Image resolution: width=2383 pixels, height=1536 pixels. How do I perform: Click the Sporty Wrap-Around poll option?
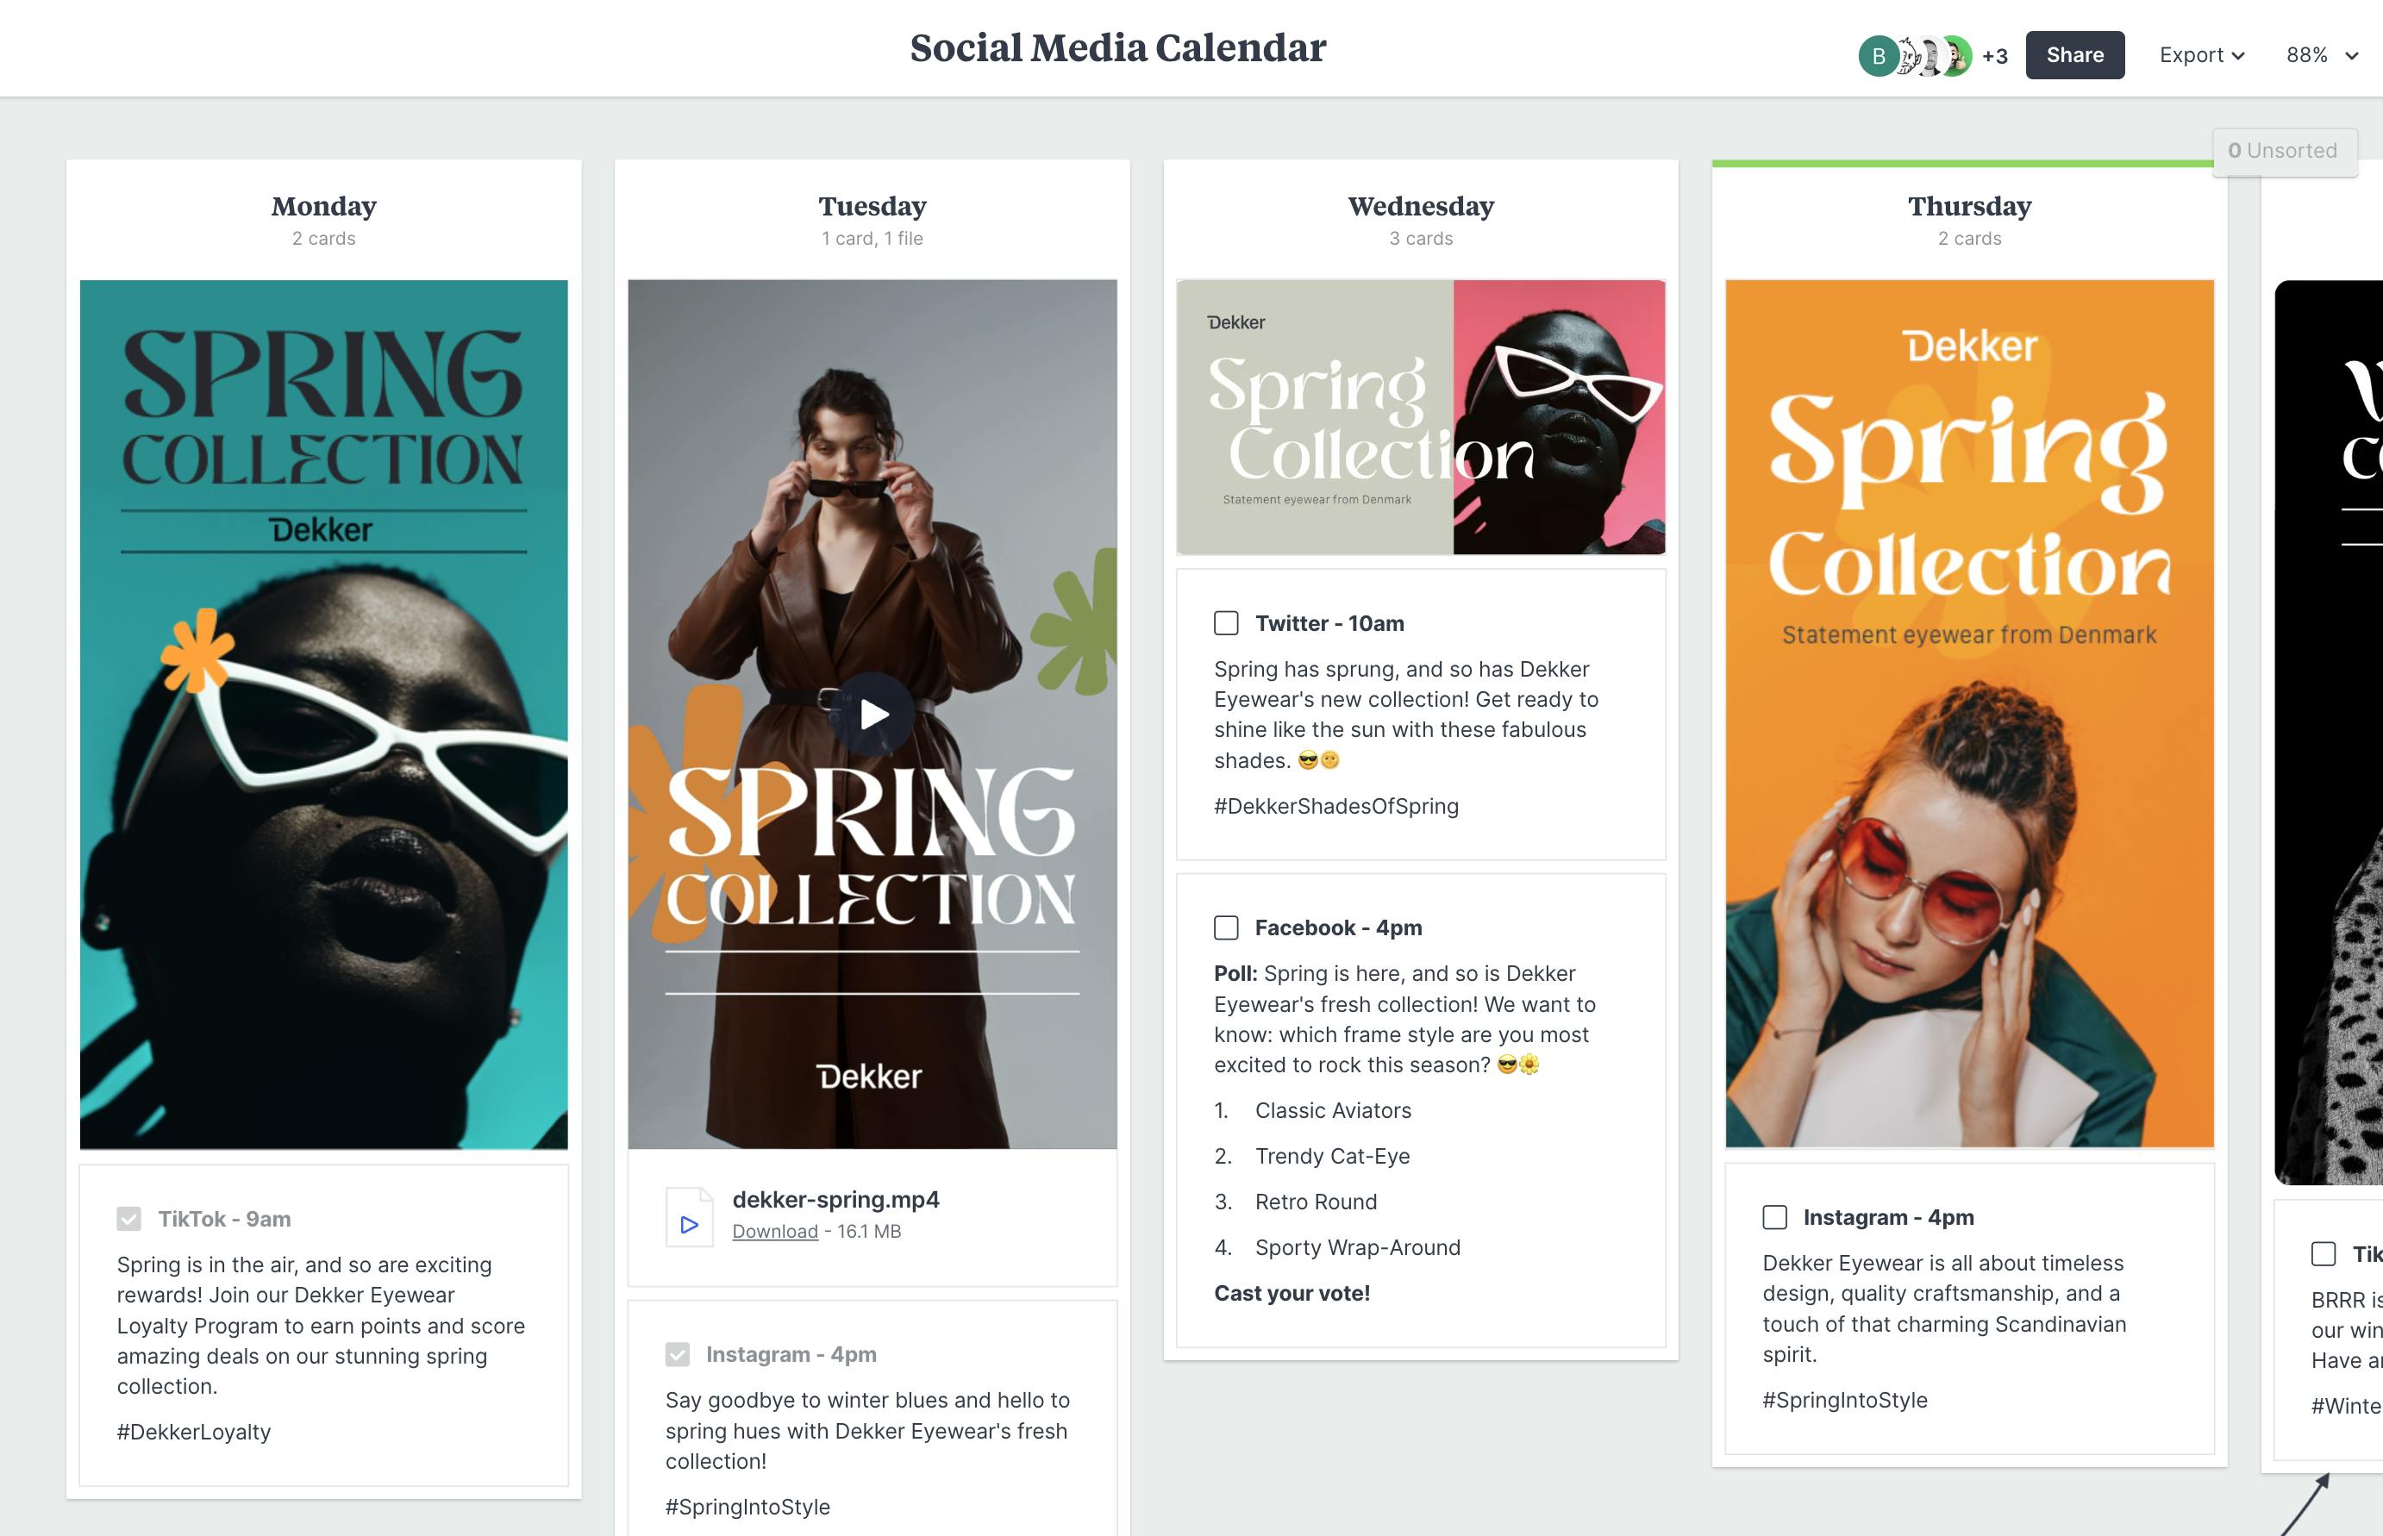[1358, 1248]
